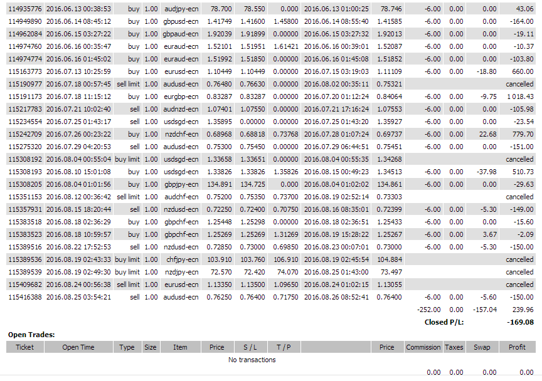Click ticket 115389516
The image size is (542, 381).
point(25,248)
